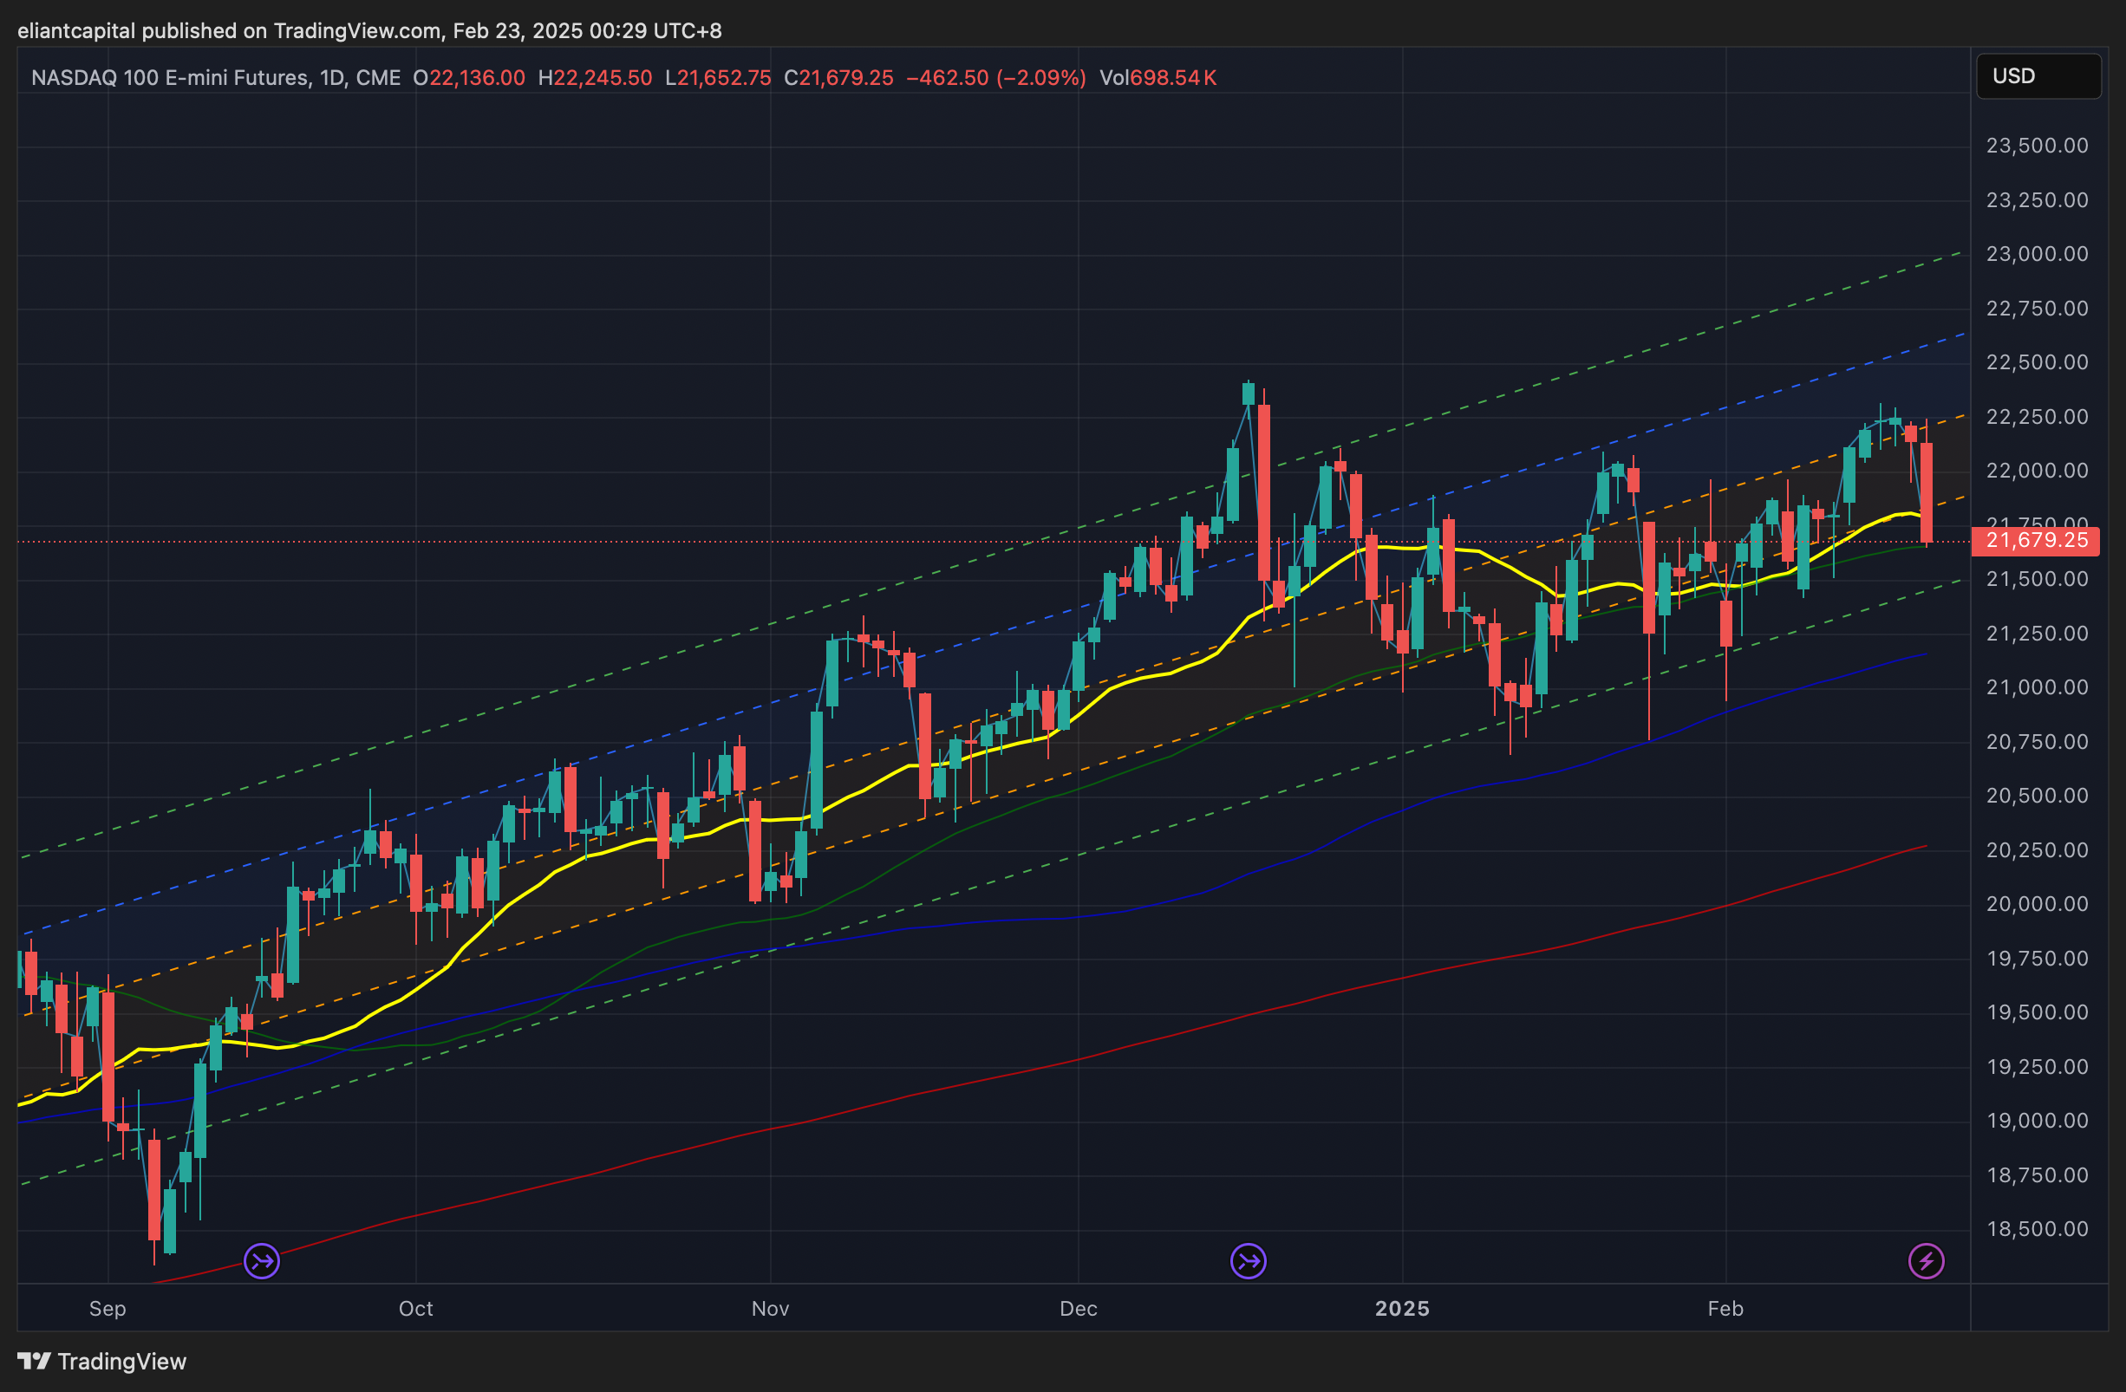This screenshot has width=2126, height=1392.
Task: Open the USD currency selector
Action: [x=2038, y=76]
